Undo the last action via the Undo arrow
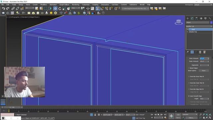Screen dimensions: 213x120 pos(3,9)
